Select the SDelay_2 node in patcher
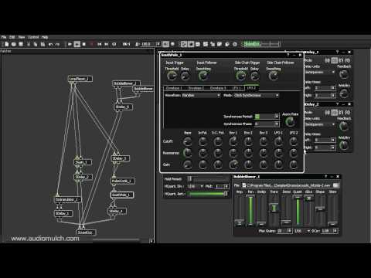 tap(83, 177)
